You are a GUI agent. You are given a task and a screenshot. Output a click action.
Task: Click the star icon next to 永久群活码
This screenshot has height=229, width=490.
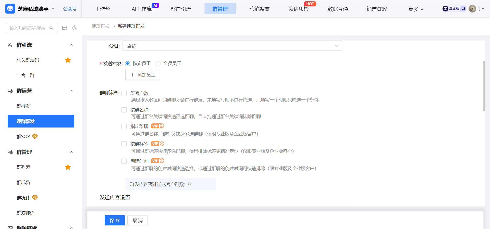[68, 60]
